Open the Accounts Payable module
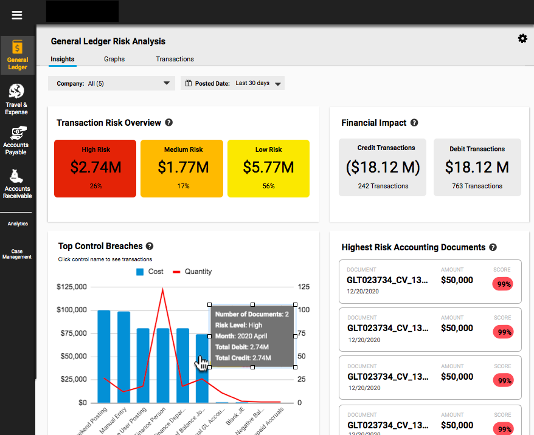This screenshot has width=534, height=435. tap(16, 140)
